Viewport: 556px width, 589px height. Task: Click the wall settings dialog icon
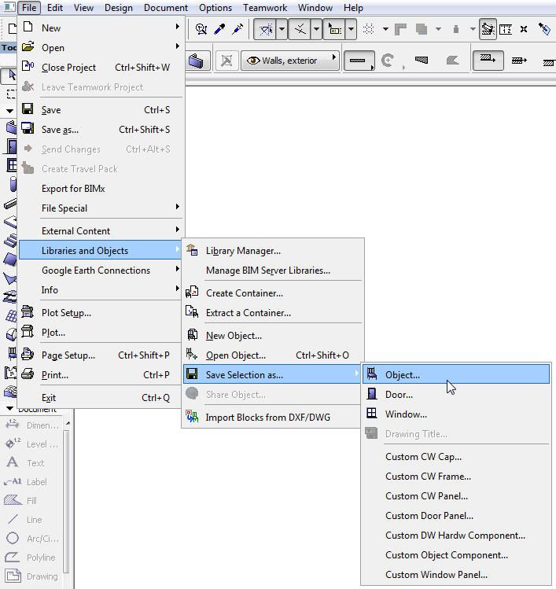click(x=196, y=61)
